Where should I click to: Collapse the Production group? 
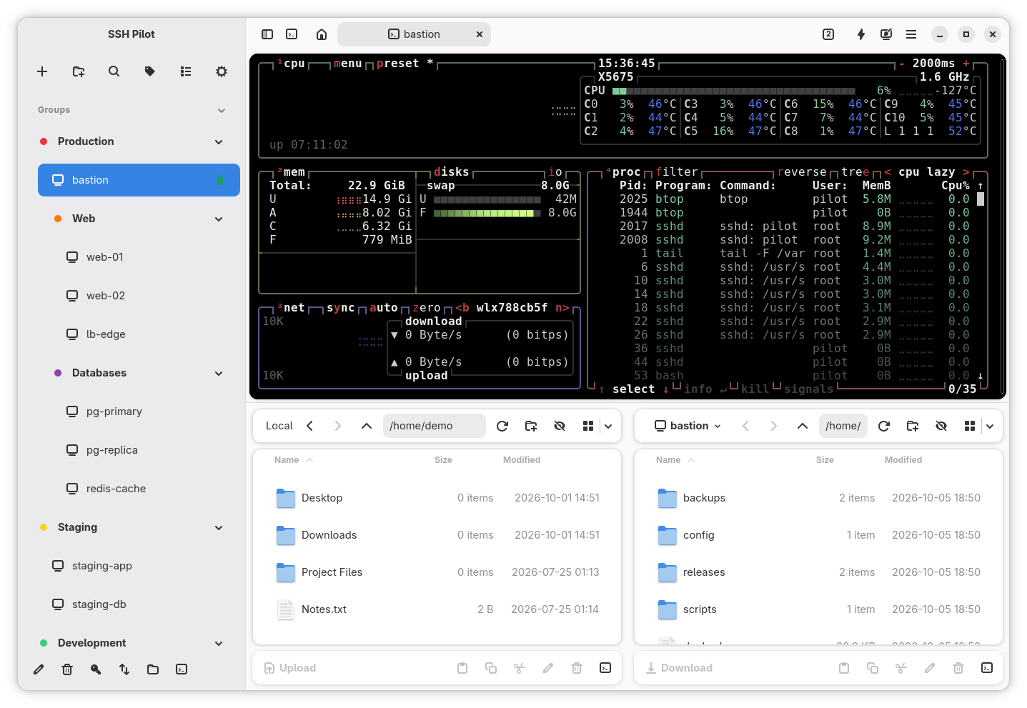(219, 141)
